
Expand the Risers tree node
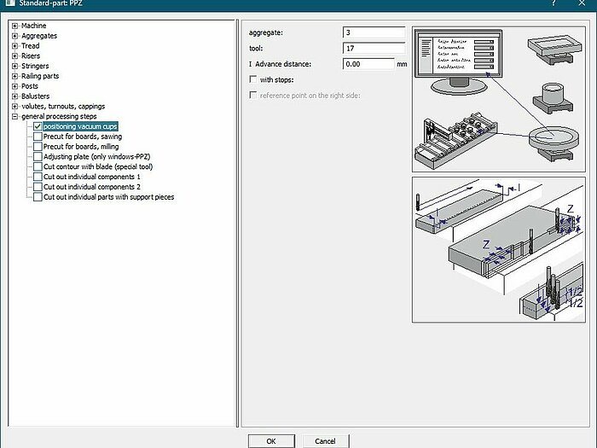14,56
